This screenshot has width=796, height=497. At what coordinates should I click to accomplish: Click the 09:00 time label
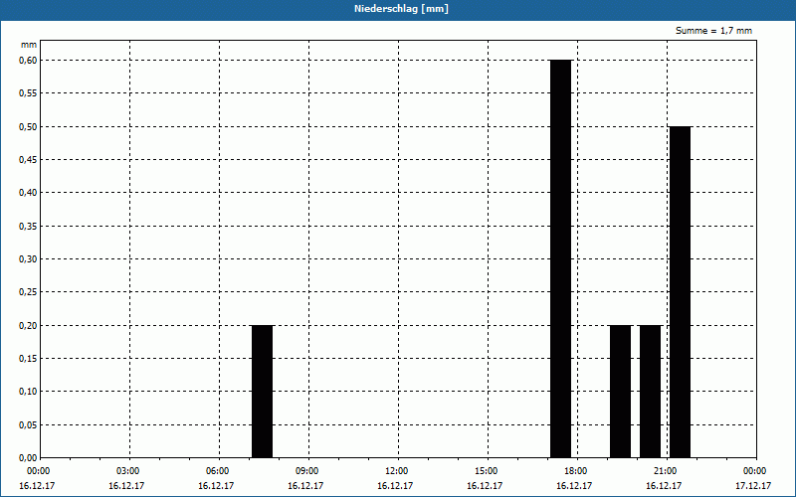308,471
